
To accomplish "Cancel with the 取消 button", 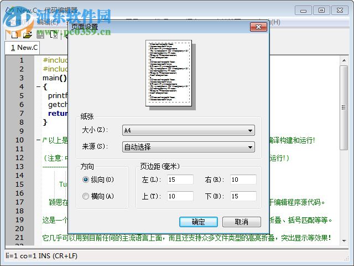I will pyautogui.click(x=242, y=222).
